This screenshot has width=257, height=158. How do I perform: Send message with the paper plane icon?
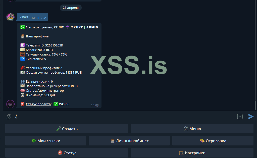click(251, 117)
